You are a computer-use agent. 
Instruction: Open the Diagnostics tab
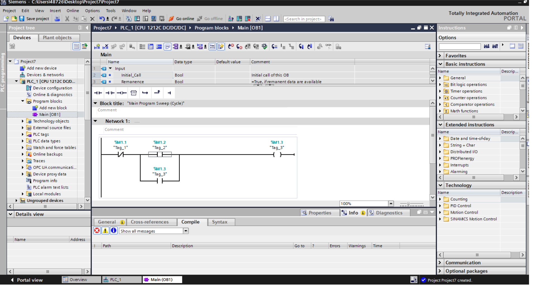(x=389, y=213)
